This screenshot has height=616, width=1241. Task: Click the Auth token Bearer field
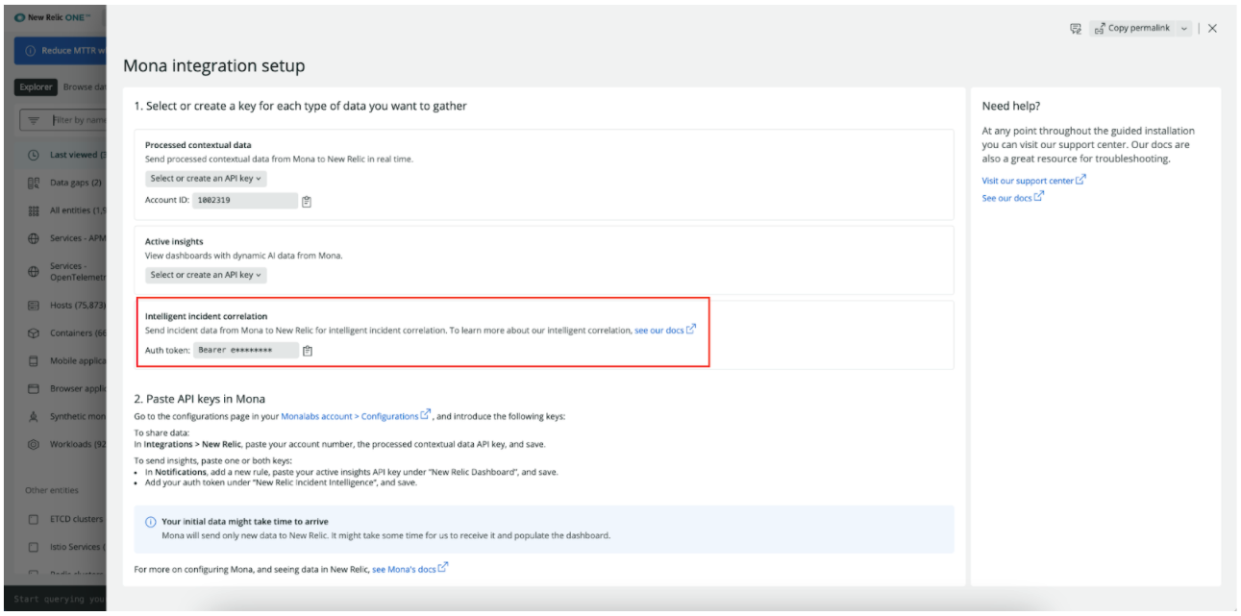tap(246, 351)
